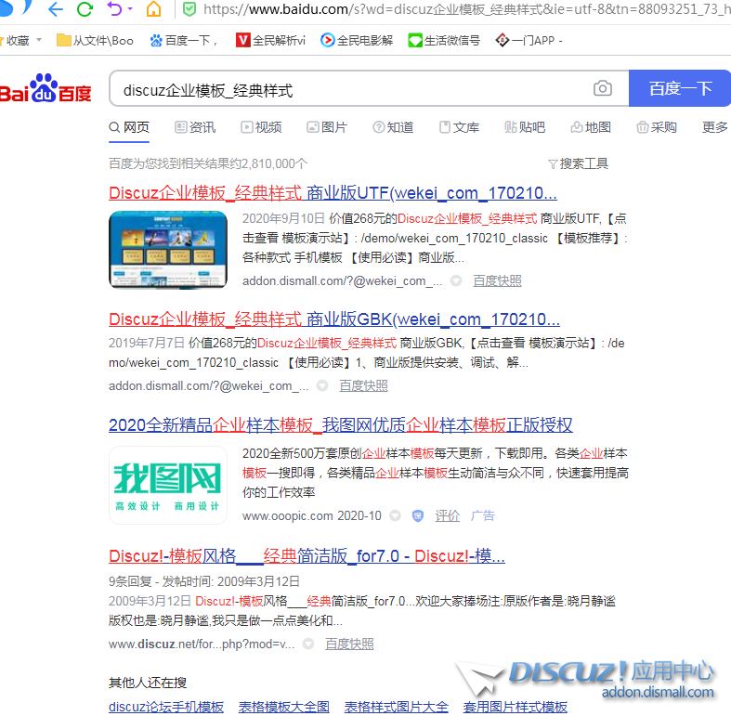
Task: Expand the 收藏 bookmarks dropdown arrow
Action: click(x=39, y=40)
